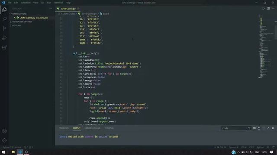Click CRLF line ending in status bar
Viewport: 277px width, 155px height.
pyautogui.click(x=251, y=147)
